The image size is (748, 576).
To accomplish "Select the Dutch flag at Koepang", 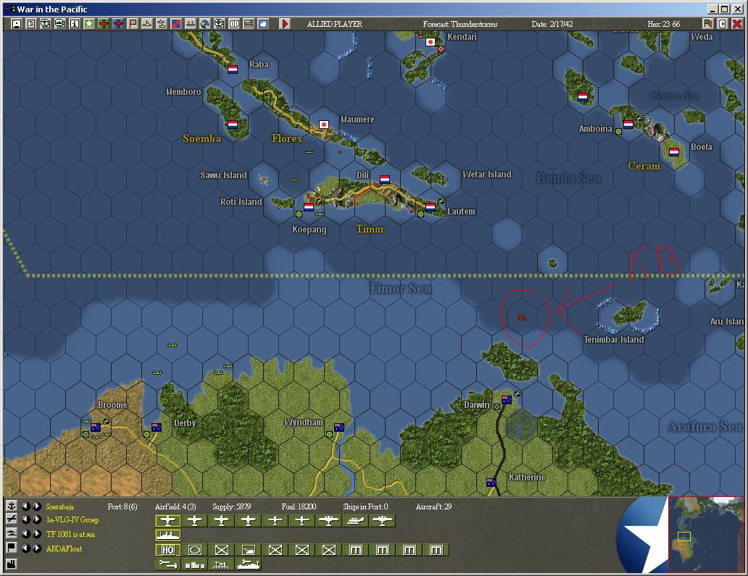I will click(309, 207).
